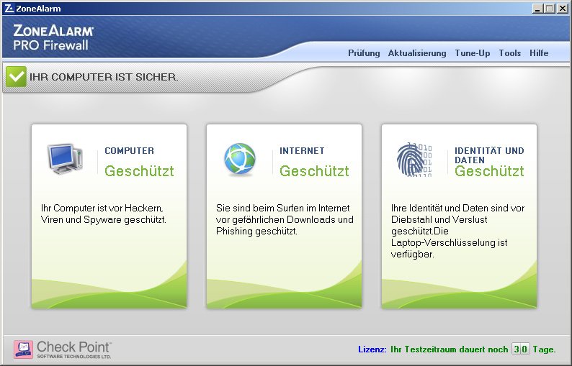Viewport: 572px width, 366px height.
Task: Click the green checkmark status icon
Action: click(16, 76)
